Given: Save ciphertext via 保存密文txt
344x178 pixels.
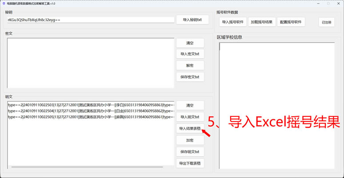Looking at the screenshot, I should click(x=190, y=77).
